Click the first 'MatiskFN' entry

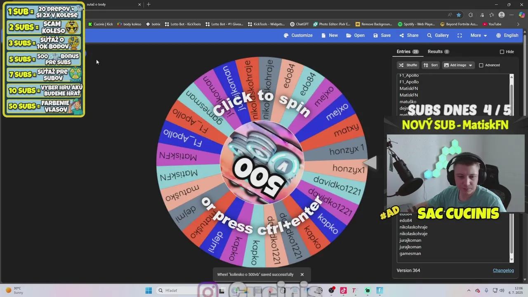coord(408,89)
